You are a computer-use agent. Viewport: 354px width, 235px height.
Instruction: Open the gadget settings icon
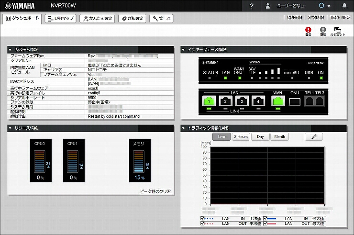[x=338, y=31]
